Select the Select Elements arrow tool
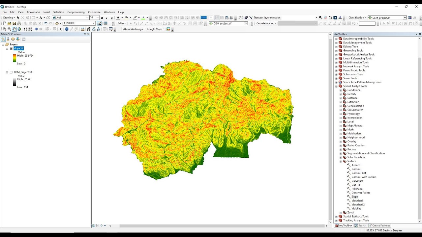The height and width of the screenshot is (237, 422). 61,29
